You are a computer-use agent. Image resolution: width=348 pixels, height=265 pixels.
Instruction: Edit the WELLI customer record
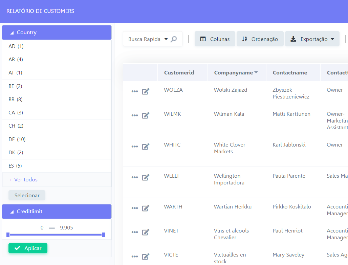[146, 177]
